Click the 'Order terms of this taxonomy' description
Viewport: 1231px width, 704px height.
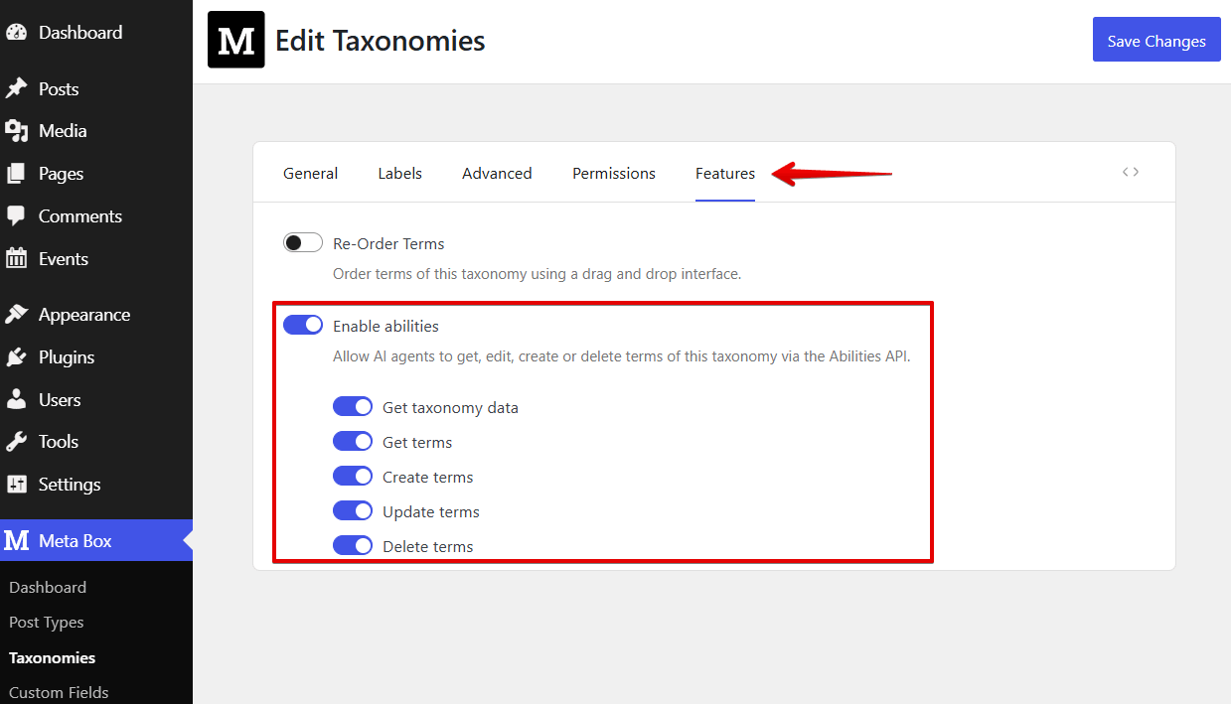click(538, 273)
